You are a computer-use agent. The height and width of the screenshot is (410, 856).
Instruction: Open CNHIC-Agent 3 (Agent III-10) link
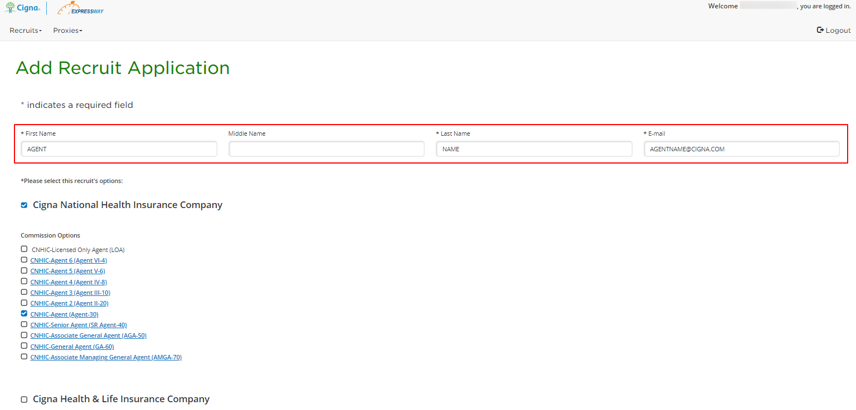tap(70, 293)
